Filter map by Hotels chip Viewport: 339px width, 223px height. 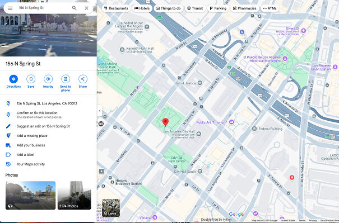pyautogui.click(x=142, y=8)
